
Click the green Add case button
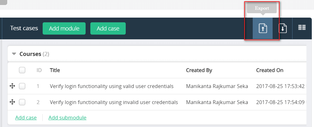point(108,28)
